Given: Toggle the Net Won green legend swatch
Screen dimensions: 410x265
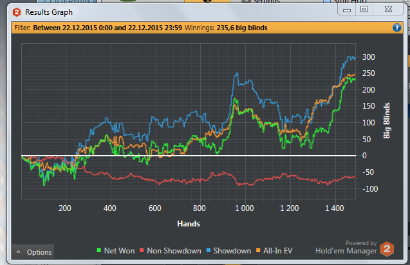Looking at the screenshot, I should (x=99, y=250).
